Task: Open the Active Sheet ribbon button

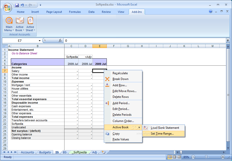Action: (x=30, y=24)
